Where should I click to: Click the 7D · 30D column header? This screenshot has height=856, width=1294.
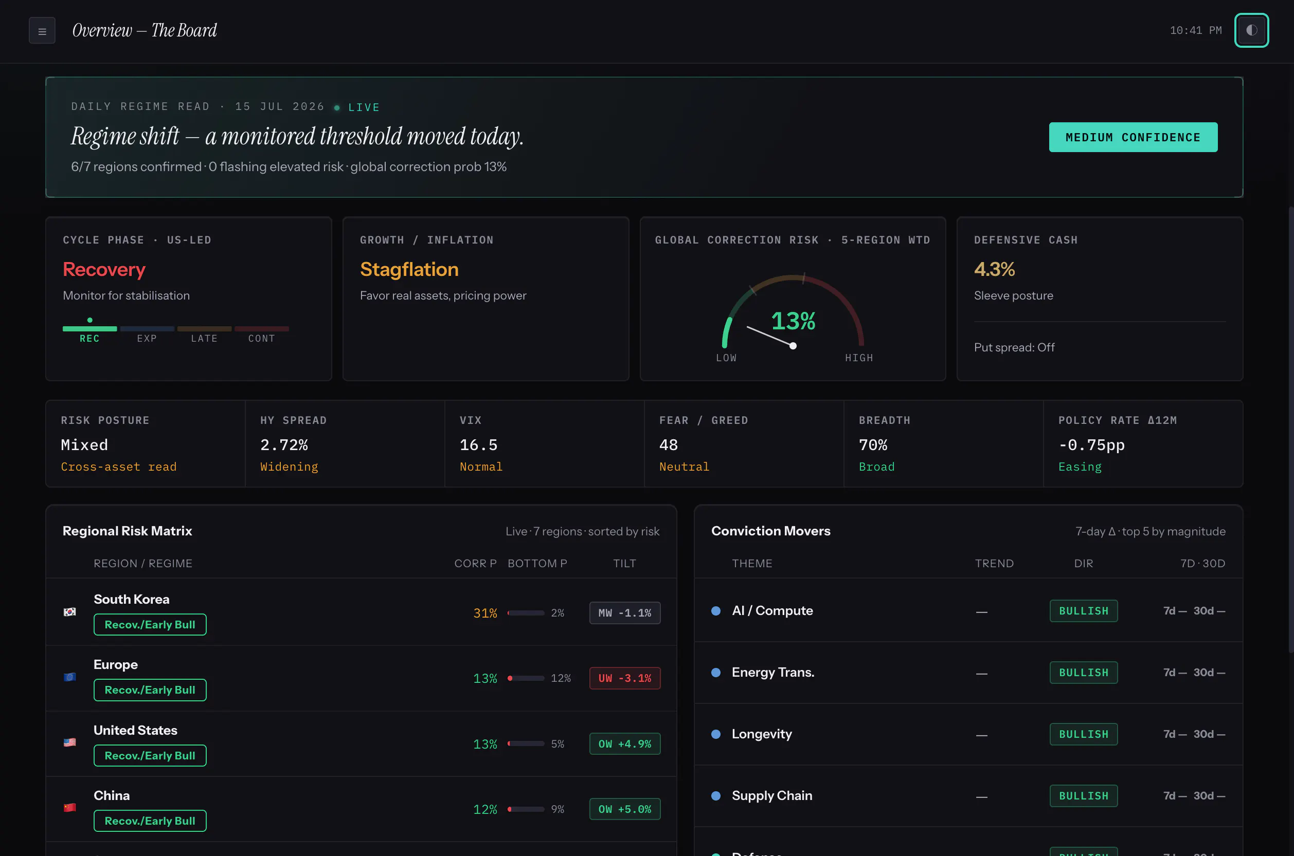[x=1202, y=563]
